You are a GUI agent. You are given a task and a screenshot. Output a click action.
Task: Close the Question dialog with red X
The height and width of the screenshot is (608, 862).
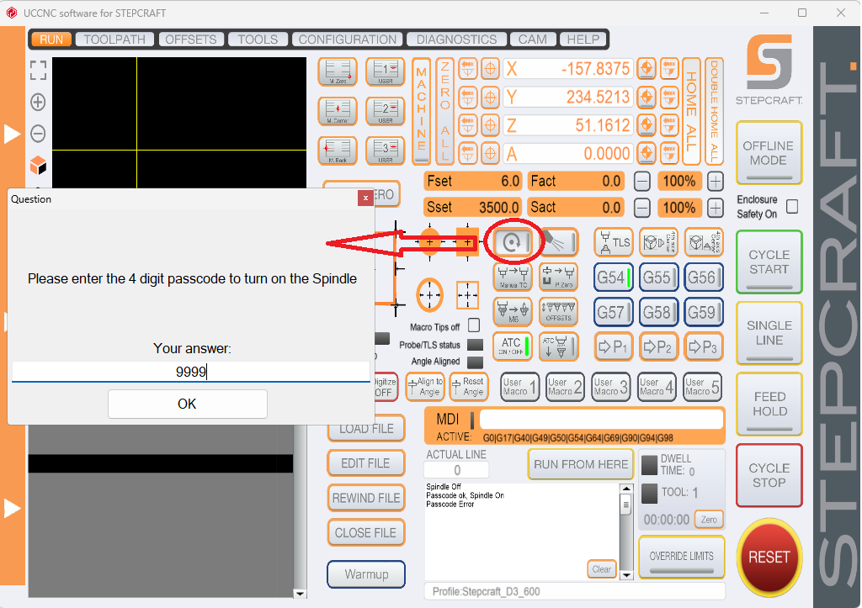point(365,198)
